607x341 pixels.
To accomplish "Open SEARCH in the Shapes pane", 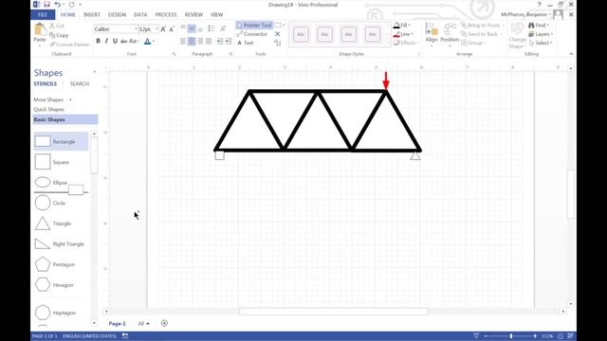I will click(x=80, y=84).
